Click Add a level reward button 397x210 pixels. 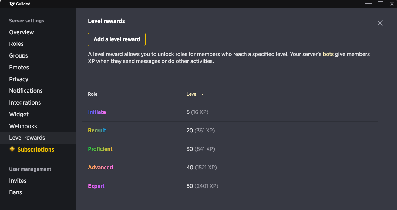(x=117, y=39)
